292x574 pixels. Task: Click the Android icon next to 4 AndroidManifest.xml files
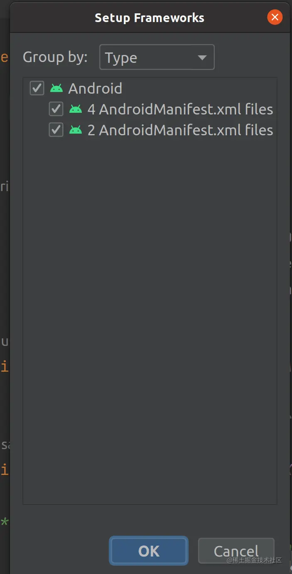(76, 109)
